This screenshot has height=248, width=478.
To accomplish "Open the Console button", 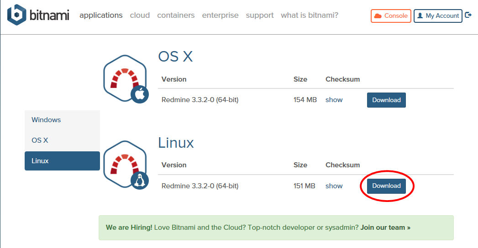I will (x=391, y=16).
